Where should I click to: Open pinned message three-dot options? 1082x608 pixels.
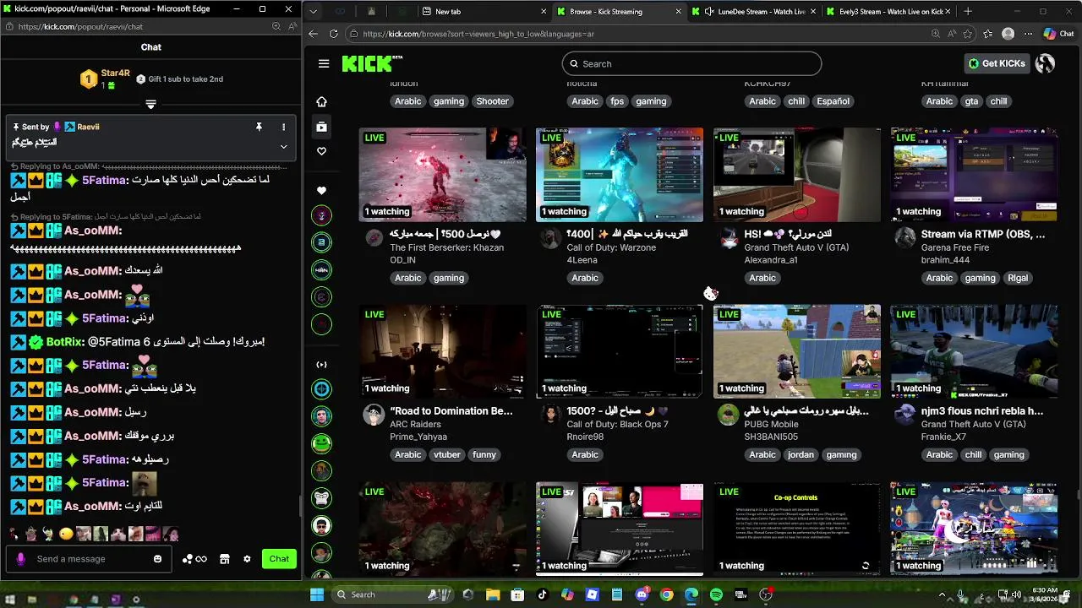[x=283, y=127]
